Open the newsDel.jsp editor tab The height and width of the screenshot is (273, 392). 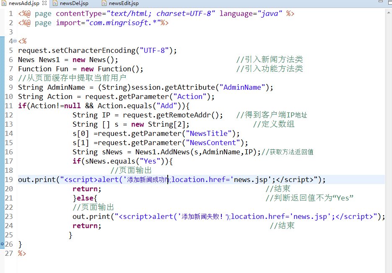(74, 3)
